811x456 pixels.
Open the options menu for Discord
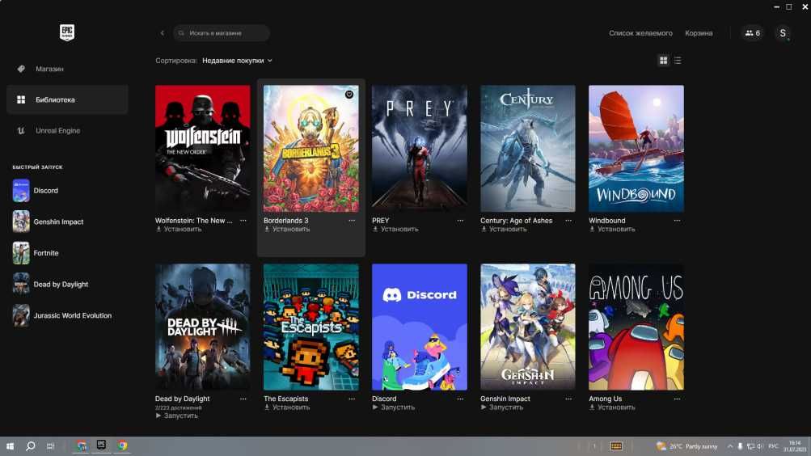[460, 399]
